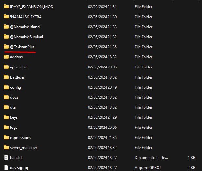Screen dimensions: 202x171
Task: Click the File Folder type of server_manager
Action: [144, 148]
